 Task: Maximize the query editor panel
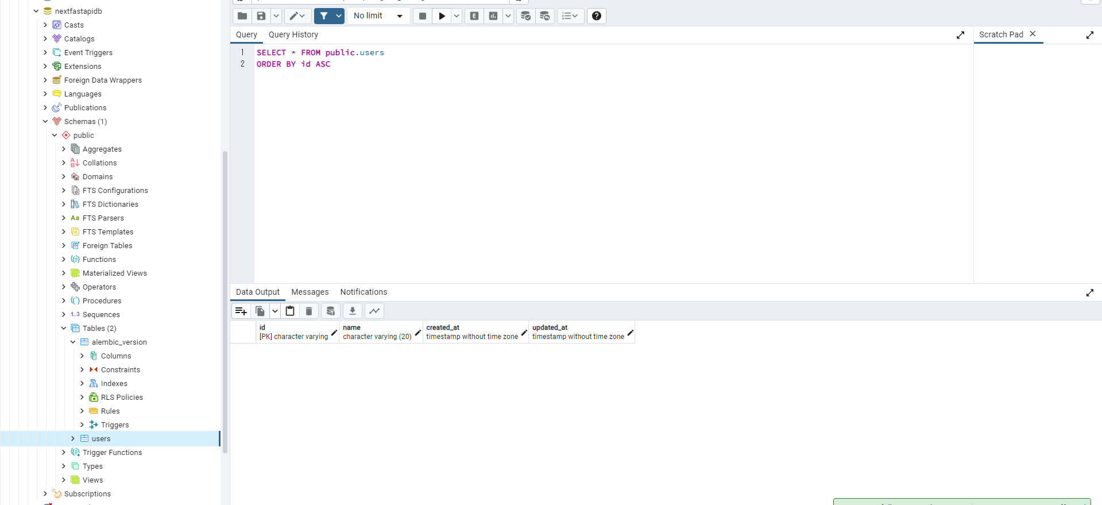(x=960, y=35)
